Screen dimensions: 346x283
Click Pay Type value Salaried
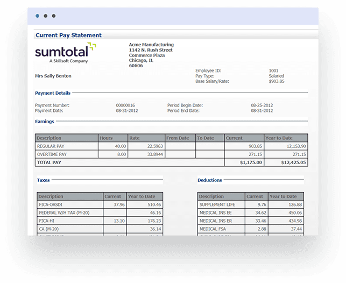276,76
